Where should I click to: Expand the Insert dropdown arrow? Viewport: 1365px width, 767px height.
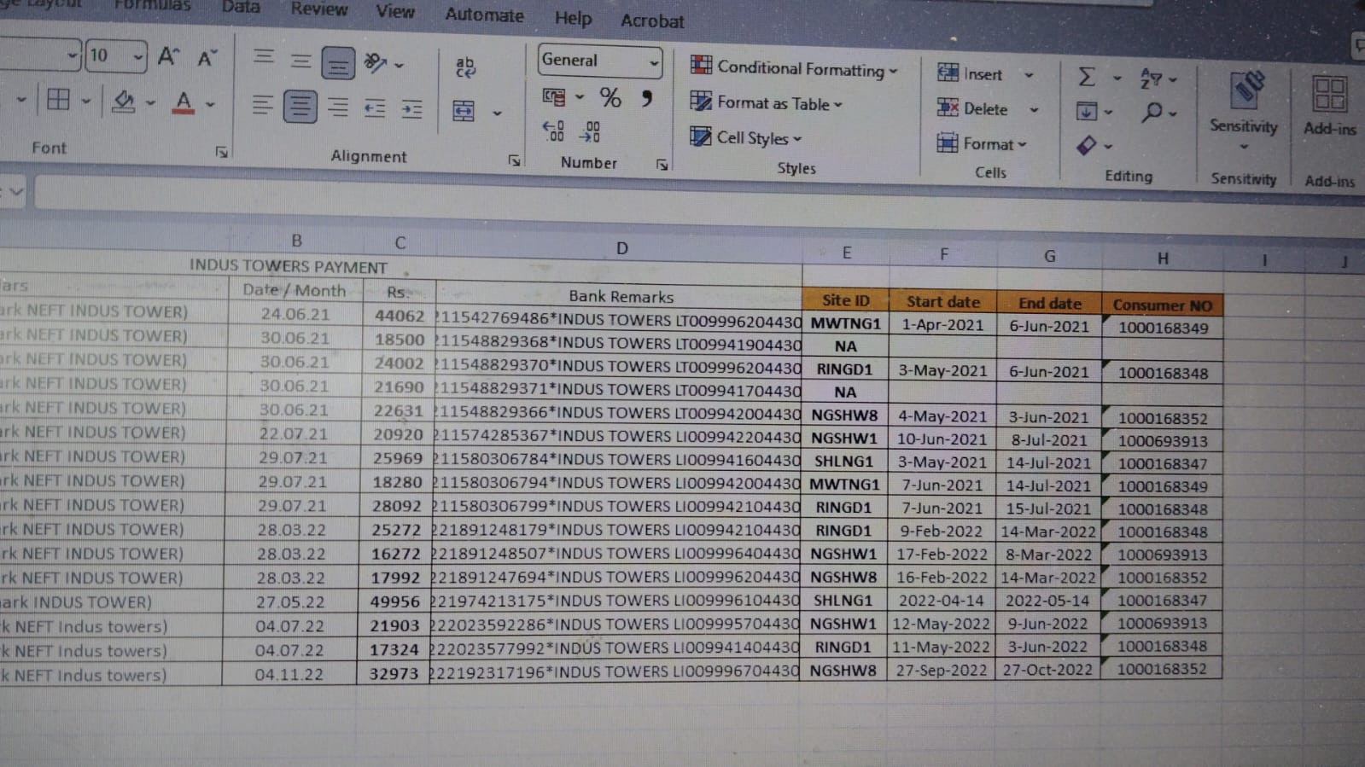tap(1030, 75)
